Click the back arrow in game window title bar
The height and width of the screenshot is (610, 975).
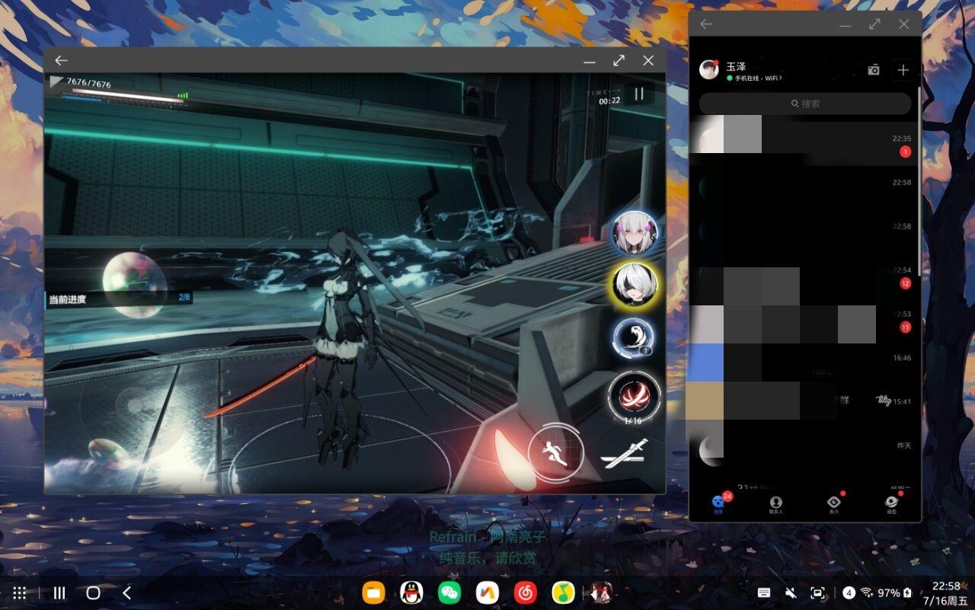(x=61, y=60)
